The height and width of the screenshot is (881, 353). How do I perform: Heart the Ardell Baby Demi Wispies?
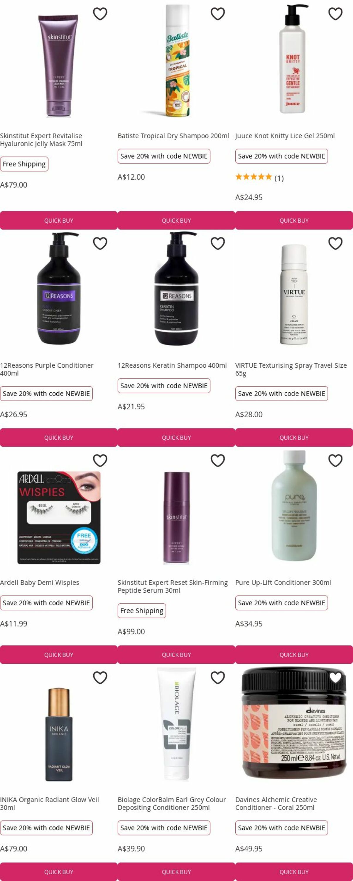tap(100, 461)
